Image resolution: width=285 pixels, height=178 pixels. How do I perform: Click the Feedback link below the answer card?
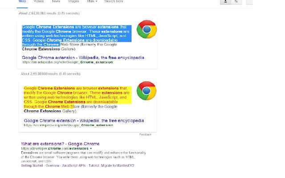click(x=145, y=134)
